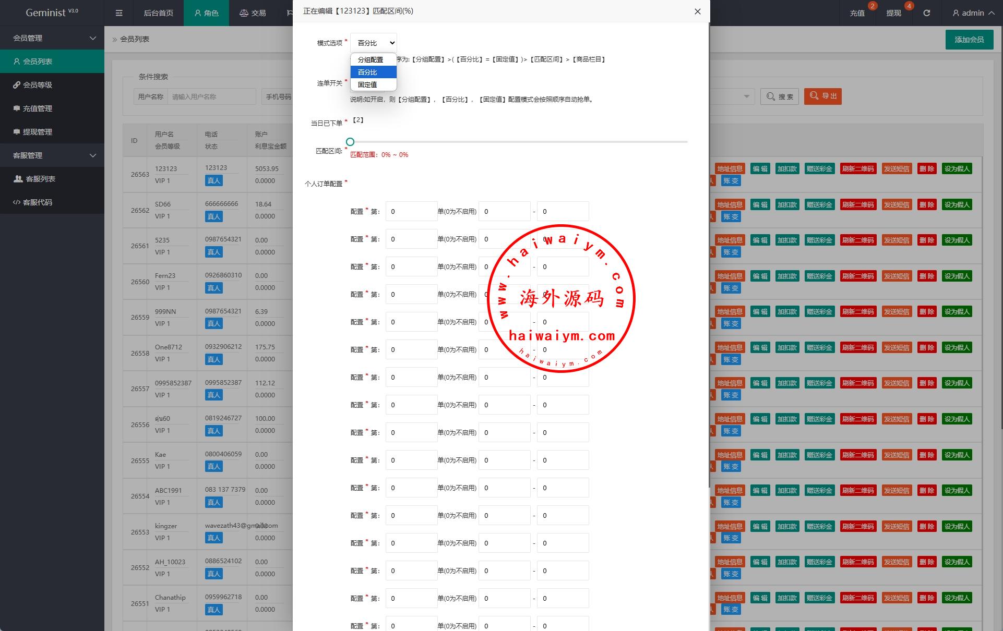Click the hamburger menu collapse icon
Screen dimensions: 1003x631
119,13
